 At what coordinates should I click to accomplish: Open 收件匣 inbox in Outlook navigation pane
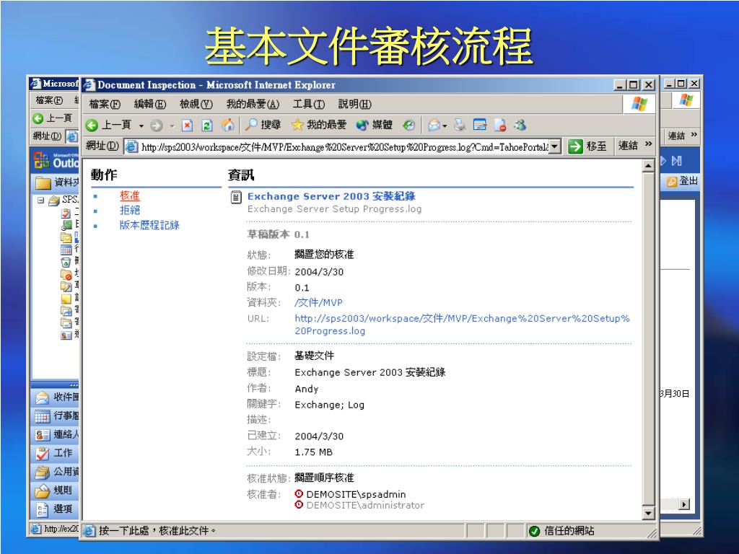point(56,397)
